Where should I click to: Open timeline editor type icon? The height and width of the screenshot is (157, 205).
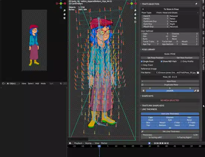(70, 143)
